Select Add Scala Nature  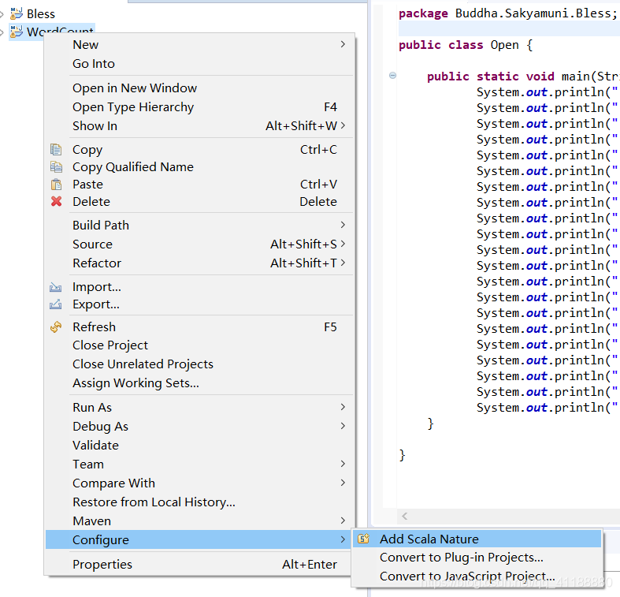tap(477, 539)
